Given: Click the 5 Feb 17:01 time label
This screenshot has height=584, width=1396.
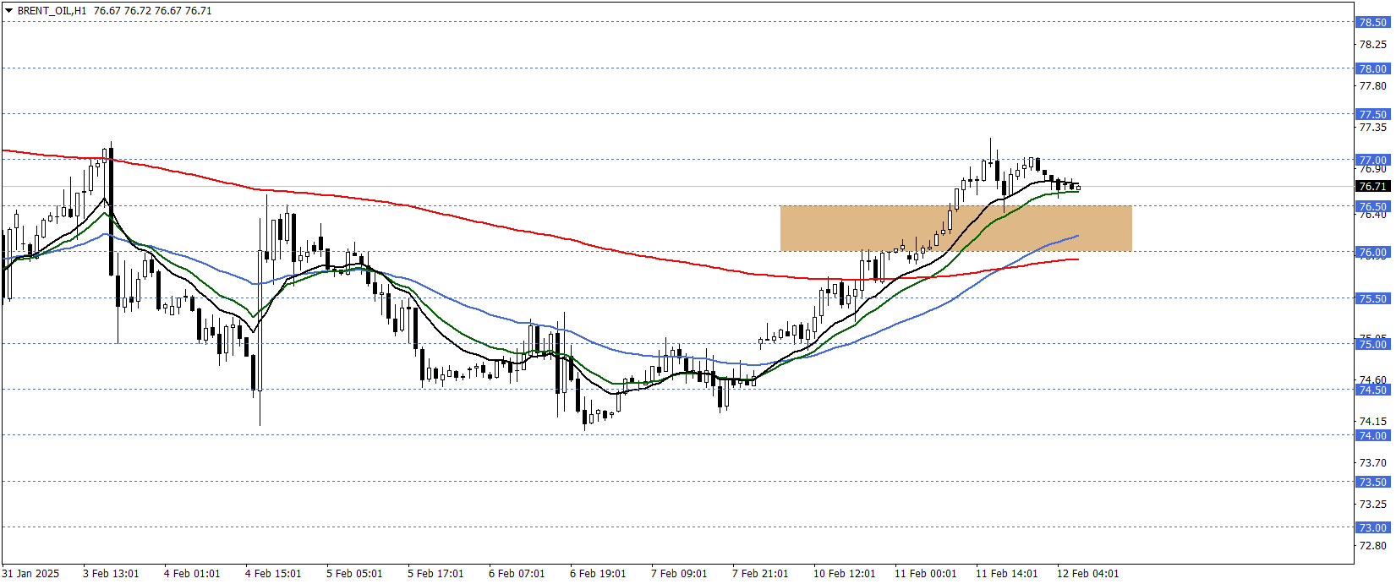Looking at the screenshot, I should pyautogui.click(x=435, y=573).
